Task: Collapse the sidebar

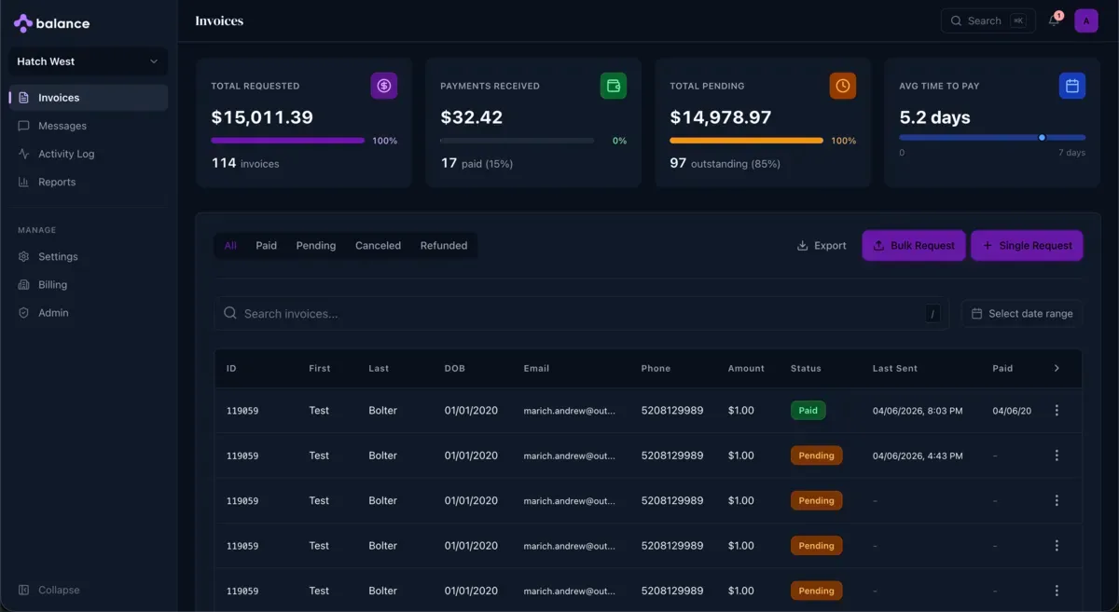Action: tap(52, 590)
